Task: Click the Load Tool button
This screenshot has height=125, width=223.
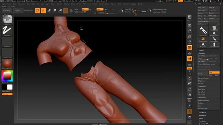Action: click(203, 8)
